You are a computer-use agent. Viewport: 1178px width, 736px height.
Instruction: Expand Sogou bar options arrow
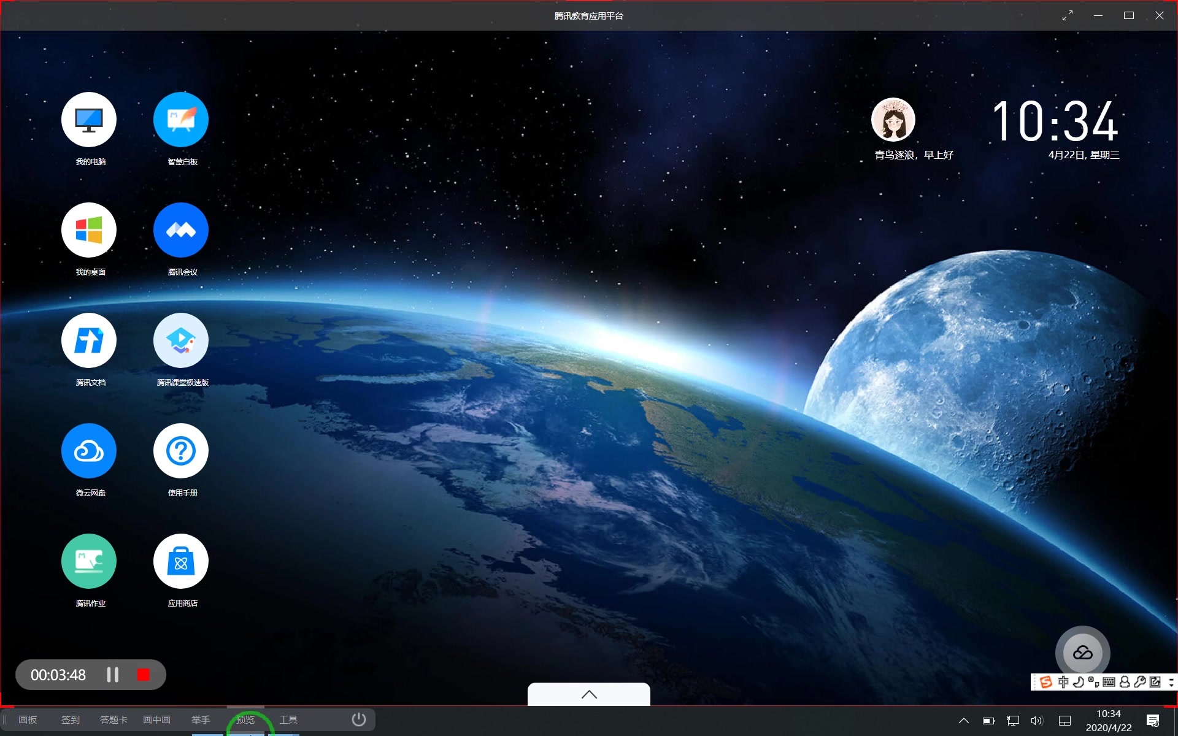point(1171,682)
